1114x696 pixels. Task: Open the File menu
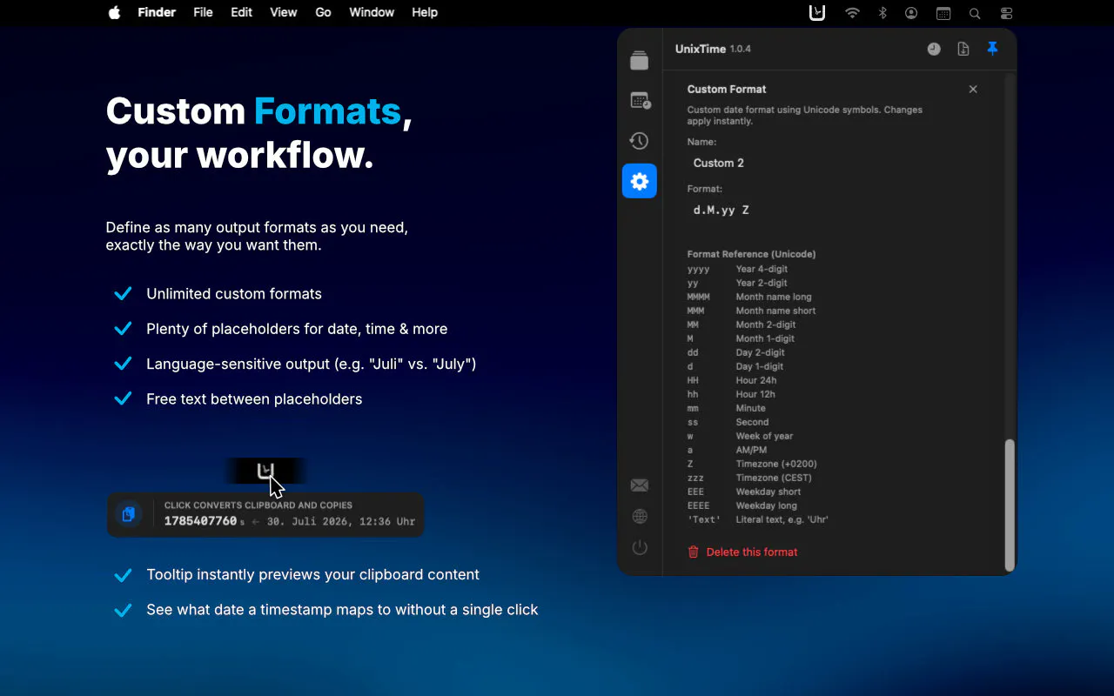[x=203, y=12]
